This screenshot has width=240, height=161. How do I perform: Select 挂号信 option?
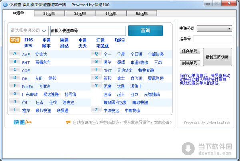tap(70, 94)
